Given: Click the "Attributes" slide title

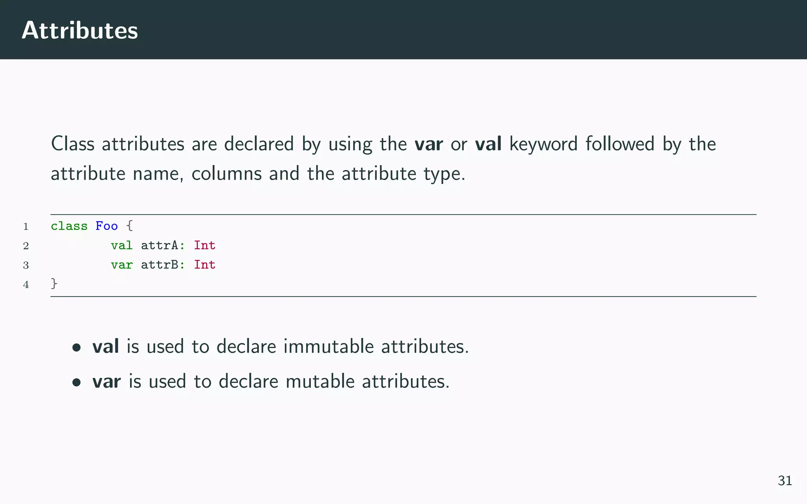Looking at the screenshot, I should pyautogui.click(x=80, y=30).
